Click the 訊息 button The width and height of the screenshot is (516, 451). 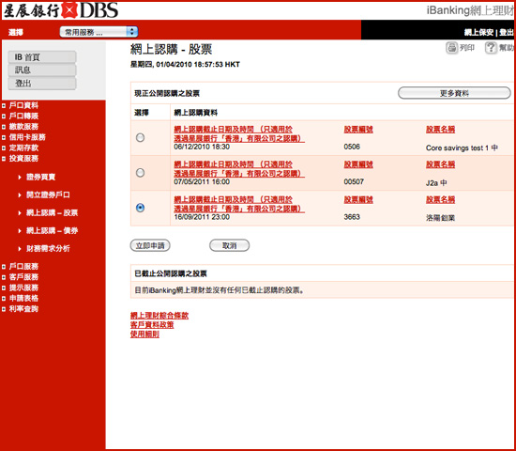[42, 70]
